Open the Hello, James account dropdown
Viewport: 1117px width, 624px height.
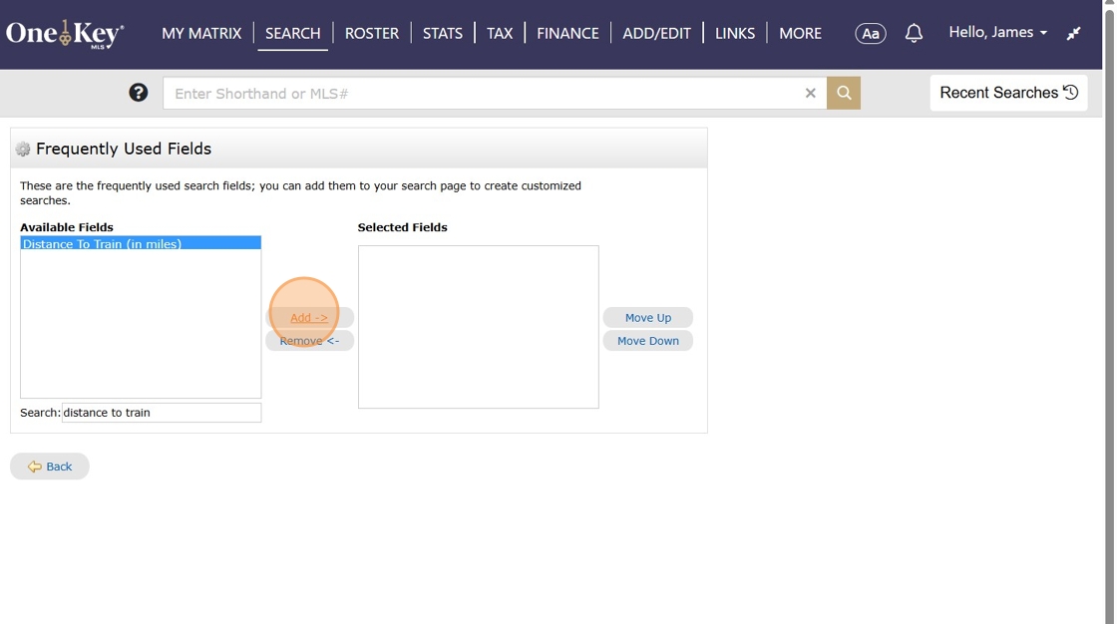pyautogui.click(x=997, y=33)
